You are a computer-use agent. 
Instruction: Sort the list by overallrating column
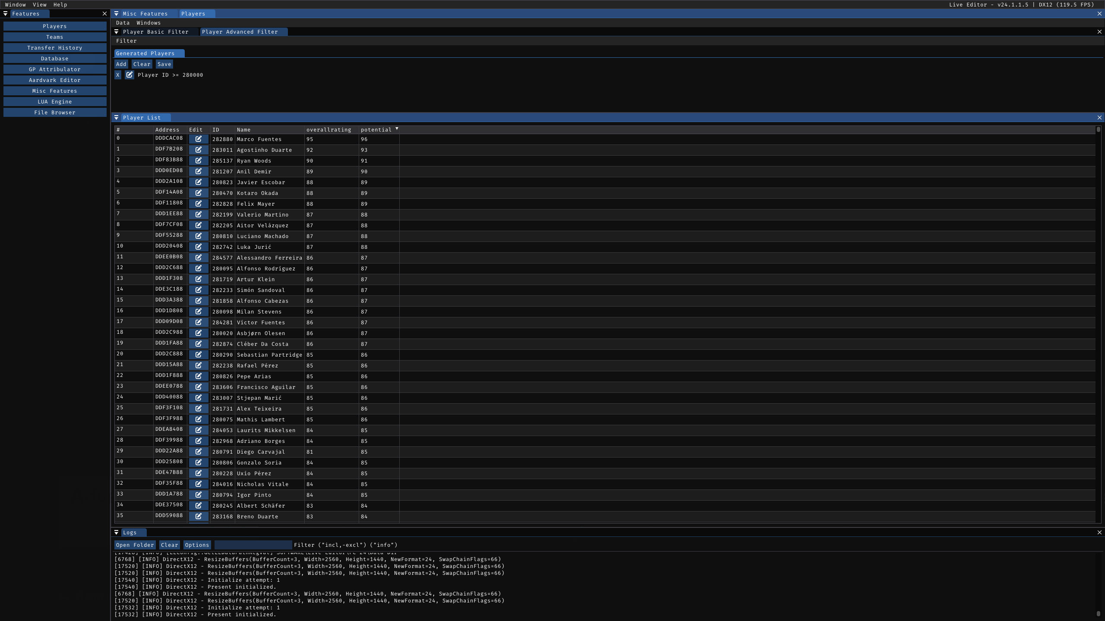click(328, 130)
